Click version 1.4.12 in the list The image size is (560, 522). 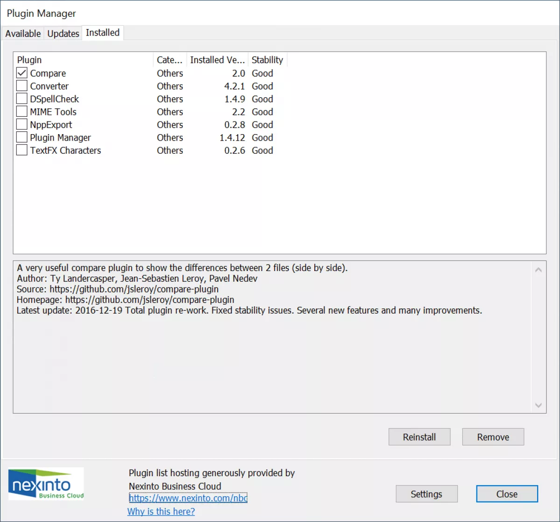[232, 137]
